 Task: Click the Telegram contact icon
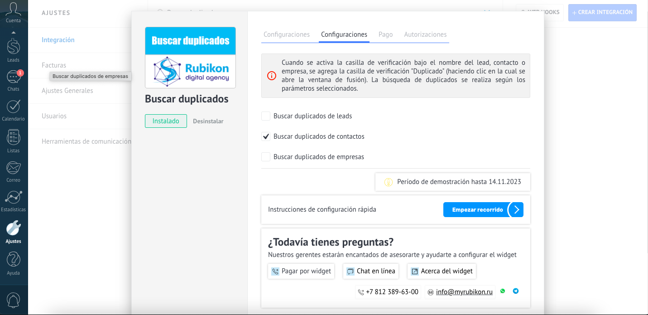pyautogui.click(x=516, y=291)
